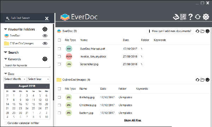Open settings gear of the C:\EverDoc\Images section
212x127 pixels.
[207, 80]
